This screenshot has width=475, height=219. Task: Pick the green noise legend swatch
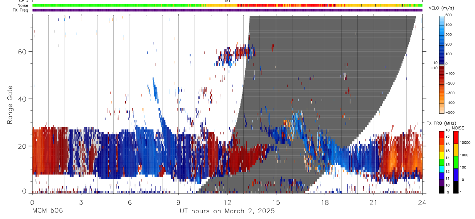coord(456,162)
